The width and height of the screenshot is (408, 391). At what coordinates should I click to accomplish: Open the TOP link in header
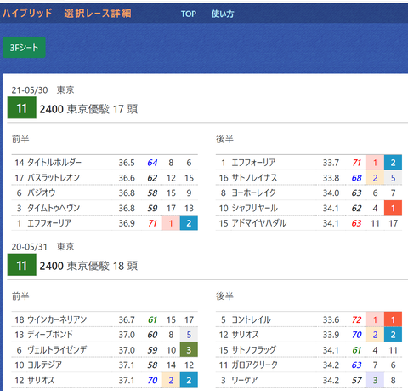189,14
